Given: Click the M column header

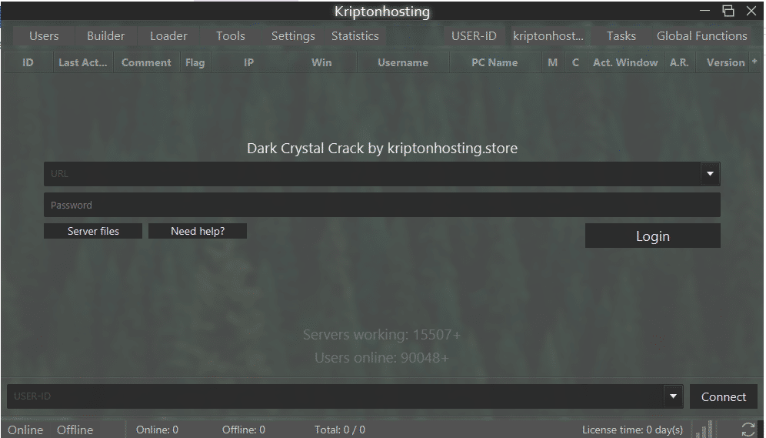Looking at the screenshot, I should coord(552,62).
